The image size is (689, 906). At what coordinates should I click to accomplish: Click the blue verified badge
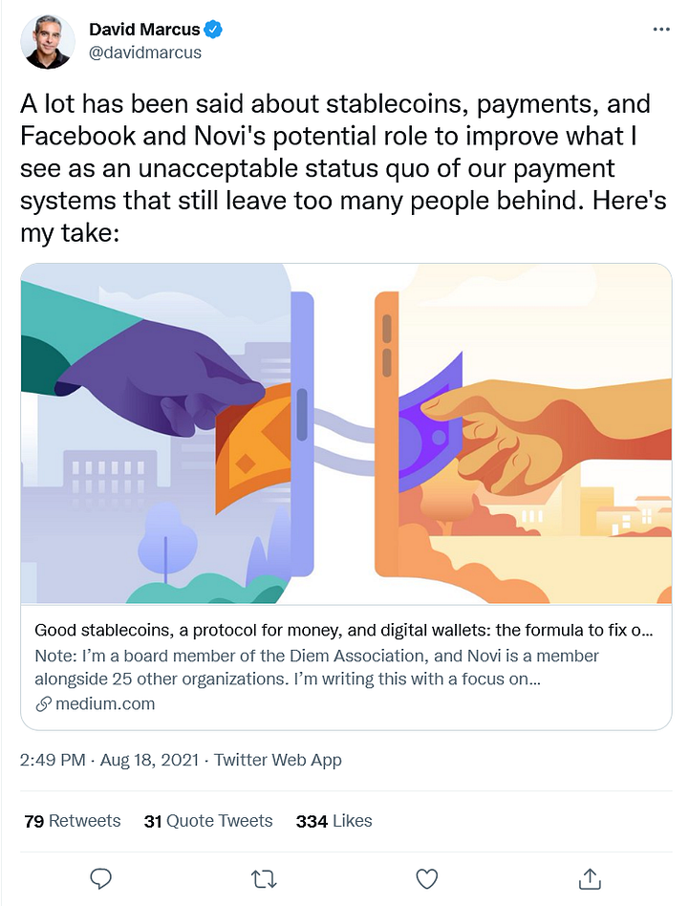coord(213,29)
